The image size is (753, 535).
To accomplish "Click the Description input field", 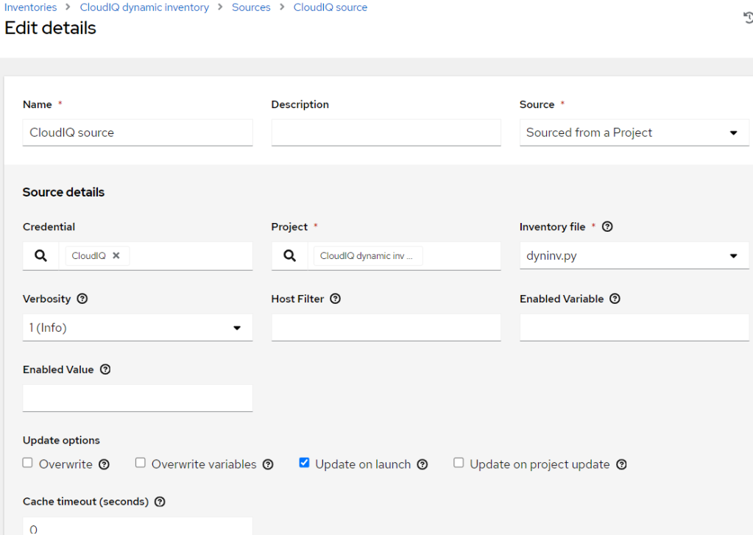I will pos(386,132).
